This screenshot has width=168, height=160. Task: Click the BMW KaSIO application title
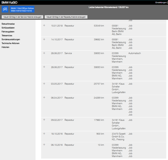[9, 2]
